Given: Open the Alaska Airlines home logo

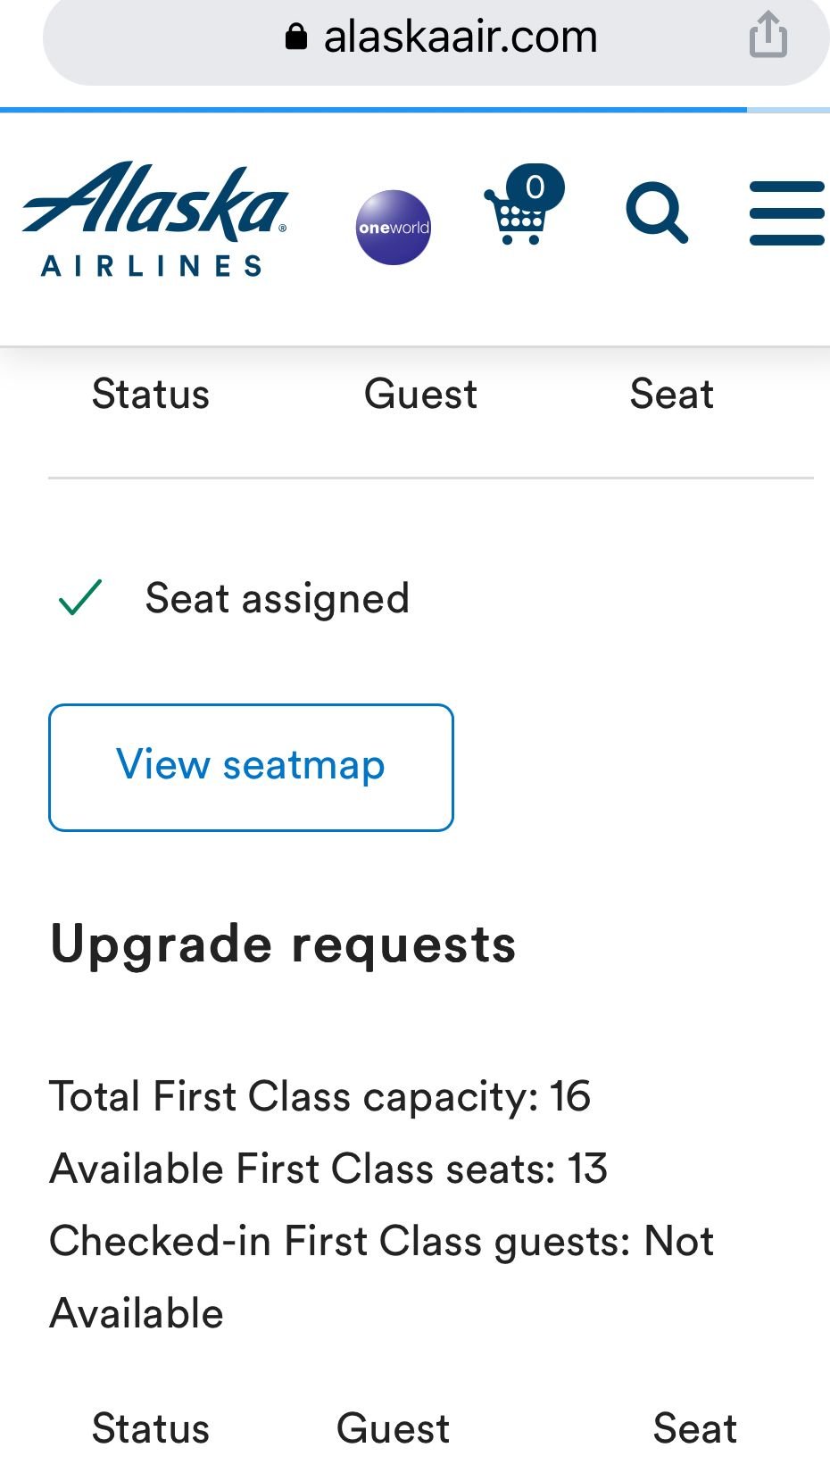Looking at the screenshot, I should tap(155, 219).
